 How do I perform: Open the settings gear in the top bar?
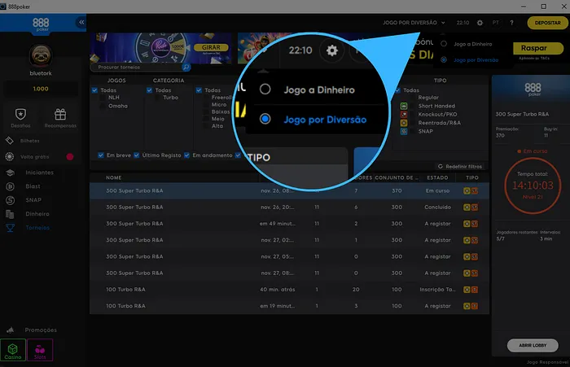point(480,23)
